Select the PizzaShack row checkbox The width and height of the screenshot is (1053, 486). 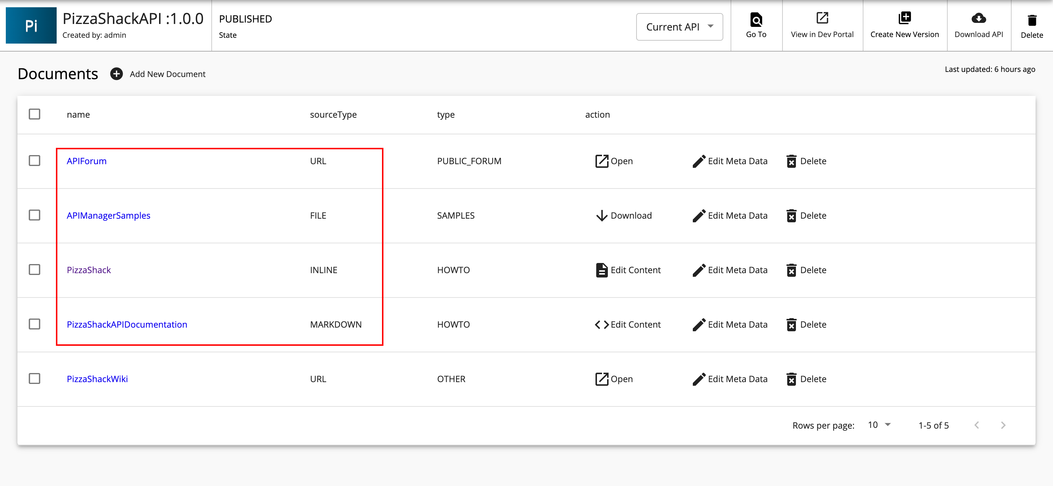pyautogui.click(x=34, y=270)
